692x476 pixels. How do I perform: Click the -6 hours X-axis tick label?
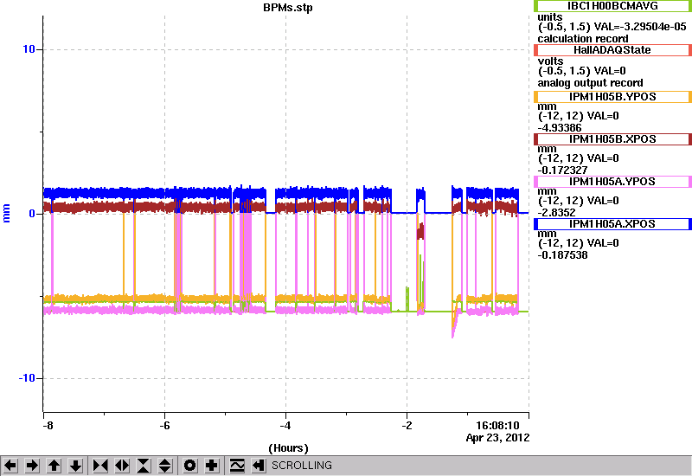tap(164, 426)
